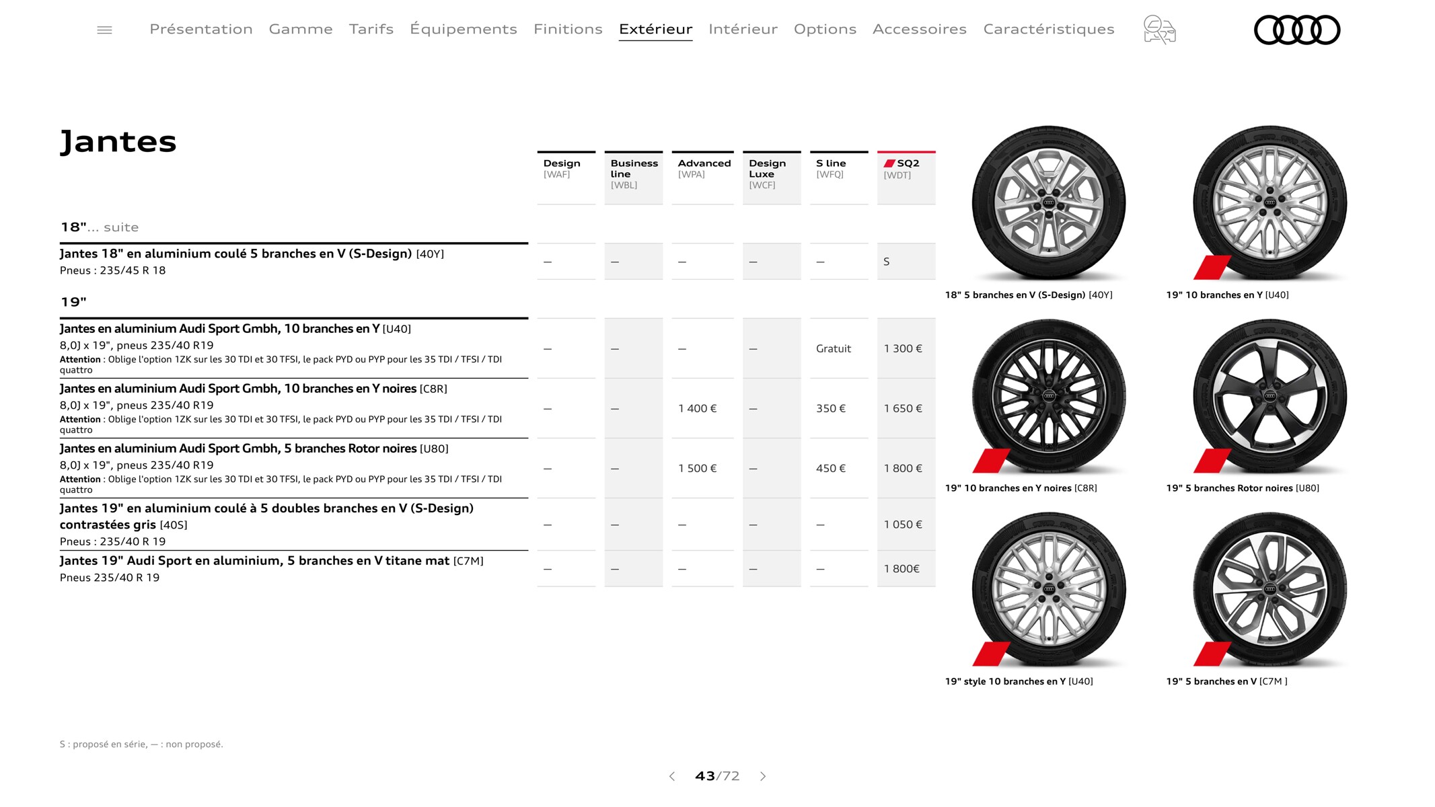Screen dimensions: 1435x807
Task: Switch to the Équipements tab
Action: point(464,29)
